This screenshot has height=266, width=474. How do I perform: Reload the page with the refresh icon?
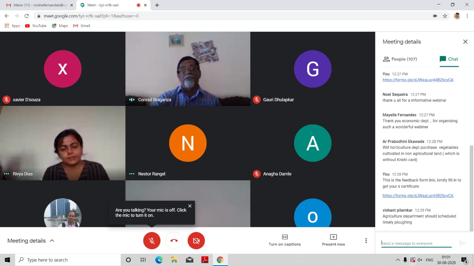point(27,16)
